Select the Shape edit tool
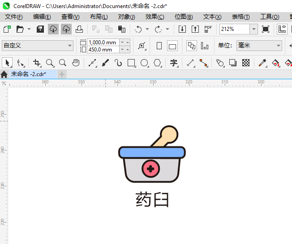This screenshot has height=244, width=292. click(x=20, y=63)
